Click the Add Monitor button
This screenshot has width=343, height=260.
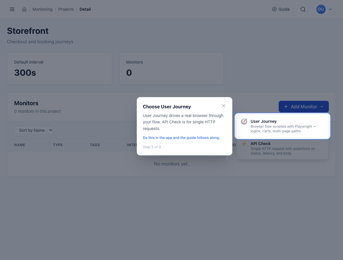pyautogui.click(x=304, y=107)
